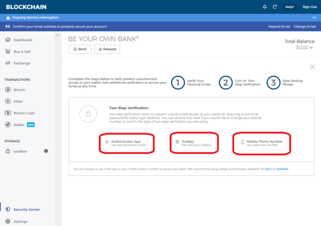Click the Send button

[x=80, y=49]
